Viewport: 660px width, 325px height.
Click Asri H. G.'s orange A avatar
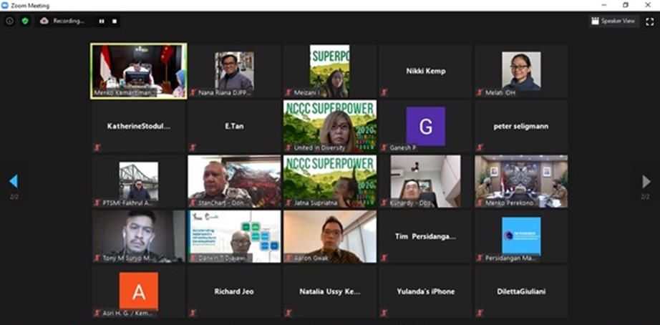click(x=138, y=290)
